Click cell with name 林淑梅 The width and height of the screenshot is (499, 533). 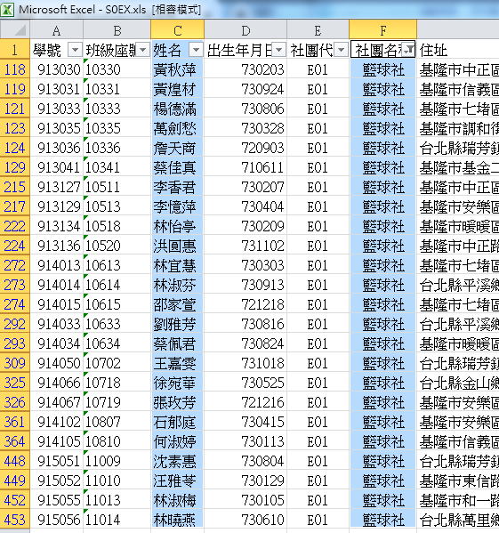[x=178, y=500]
